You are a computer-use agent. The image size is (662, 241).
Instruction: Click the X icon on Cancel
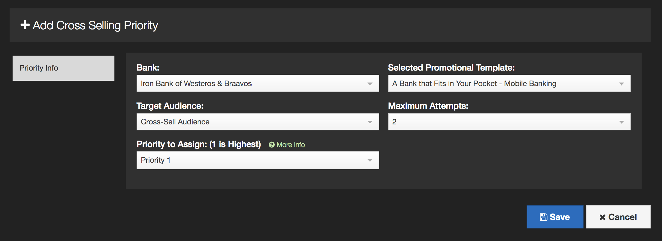[602, 217]
